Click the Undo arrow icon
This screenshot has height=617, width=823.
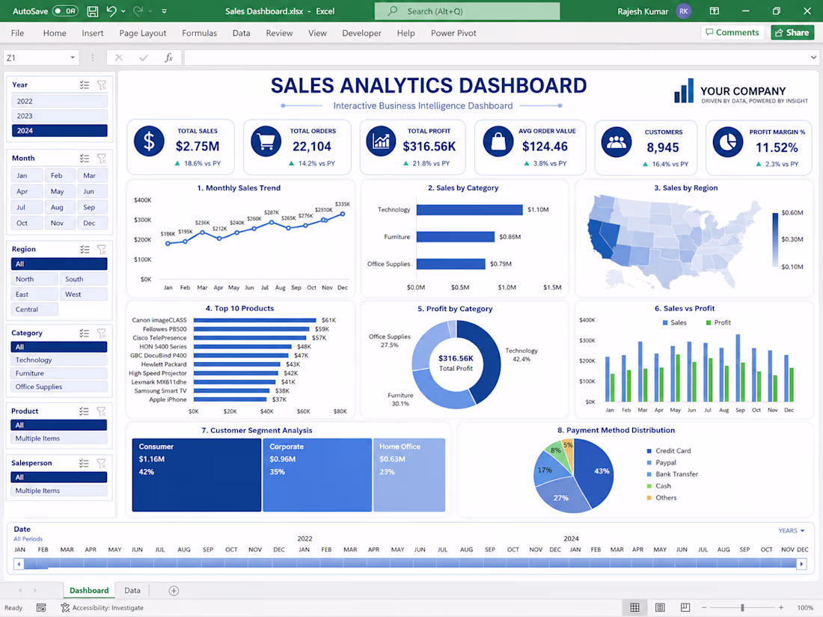[111, 11]
